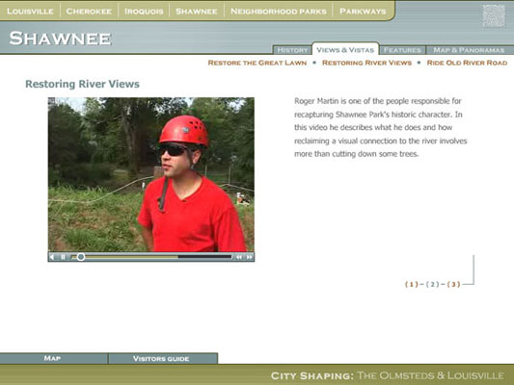The image size is (514, 385).
Task: Click the rewind double-arrow button
Action: [x=239, y=257]
